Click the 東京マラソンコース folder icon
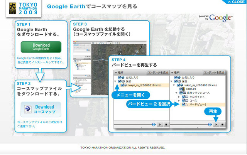 [x=184, y=93]
